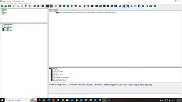Click the New Action arrow icon
This screenshot has width=182, height=102.
point(76,6)
